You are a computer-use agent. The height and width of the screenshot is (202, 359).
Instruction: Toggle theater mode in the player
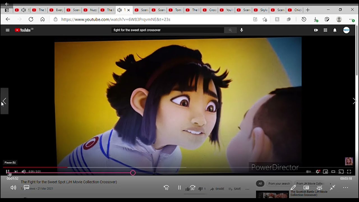(333, 172)
